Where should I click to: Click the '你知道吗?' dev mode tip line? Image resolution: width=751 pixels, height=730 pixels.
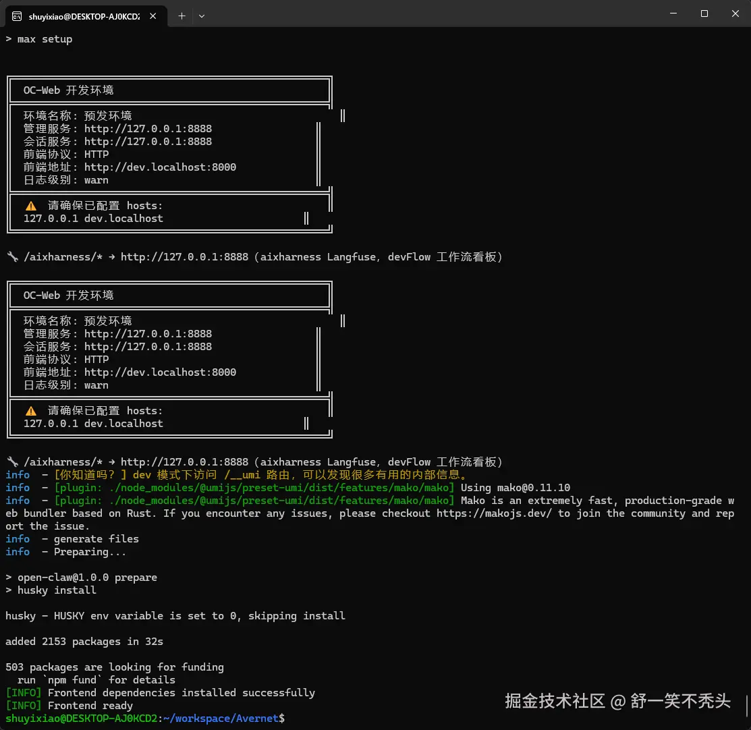[237, 475]
